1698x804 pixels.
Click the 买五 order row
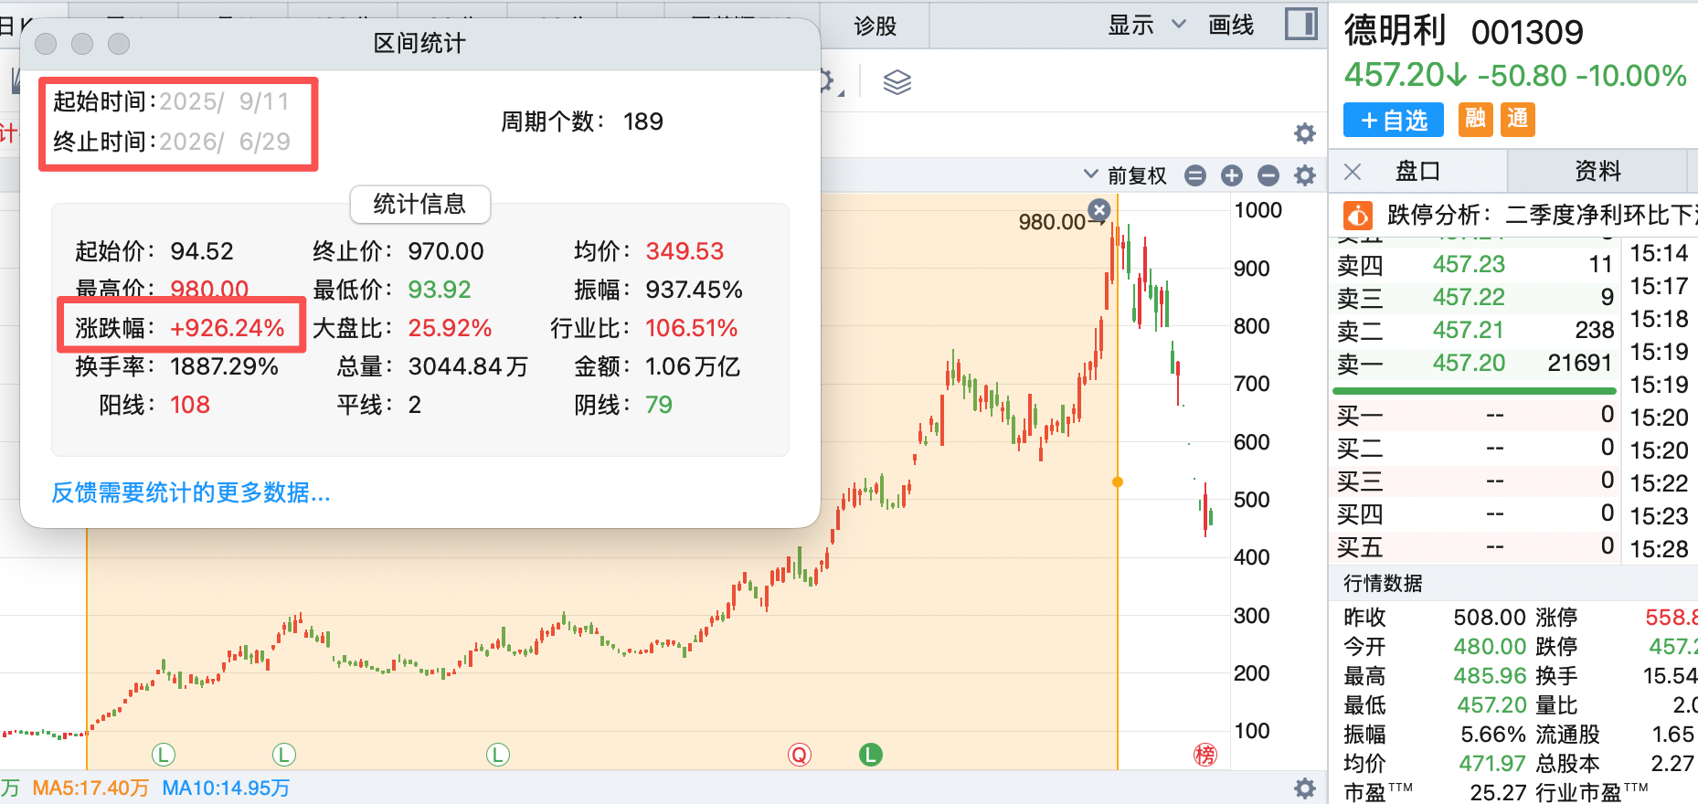pos(1475,547)
